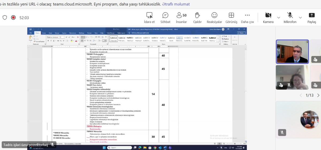Screen dimensions: 321x150
Task: Click the Tədris işləri üzrə prorektorluq label
Action: [25, 145]
